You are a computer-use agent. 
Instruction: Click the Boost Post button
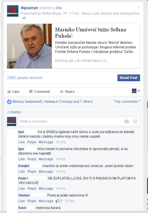pyautogui.click(x=129, y=78)
